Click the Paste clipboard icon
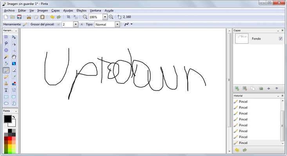287x156 pixels. (42, 17)
